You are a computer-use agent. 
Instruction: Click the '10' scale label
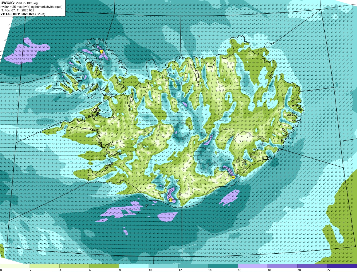(150, 270)
